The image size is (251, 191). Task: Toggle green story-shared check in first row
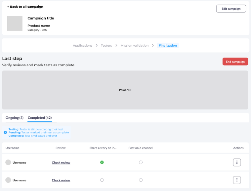tap(102, 162)
